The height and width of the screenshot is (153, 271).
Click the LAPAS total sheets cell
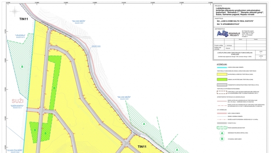tap(261, 57)
